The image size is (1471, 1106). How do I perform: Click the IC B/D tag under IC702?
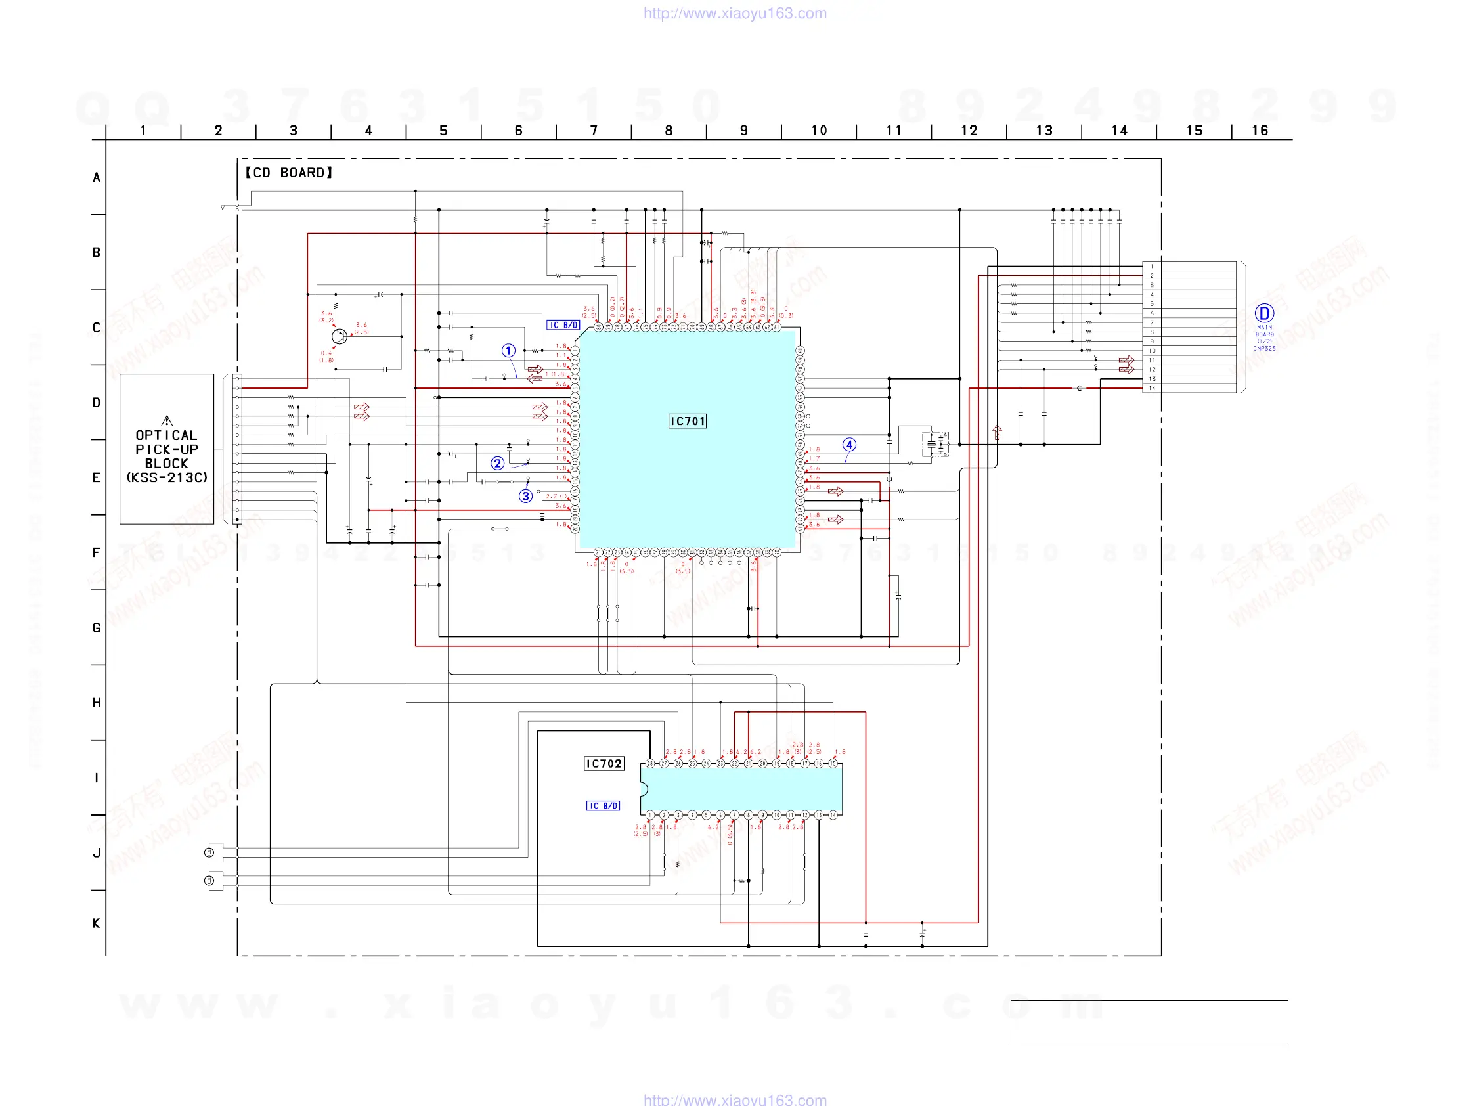[603, 805]
